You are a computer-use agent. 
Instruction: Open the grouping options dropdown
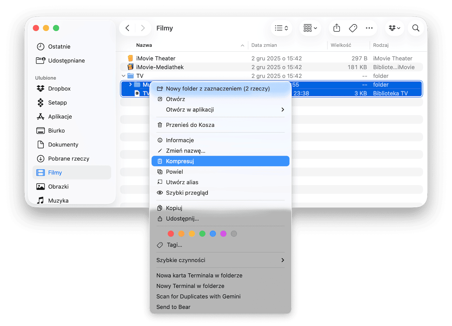(310, 28)
